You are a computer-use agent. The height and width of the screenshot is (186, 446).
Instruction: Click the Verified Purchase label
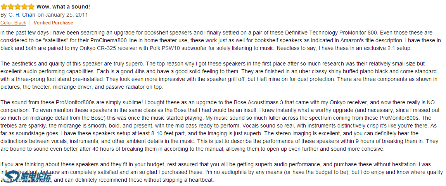tap(54, 23)
